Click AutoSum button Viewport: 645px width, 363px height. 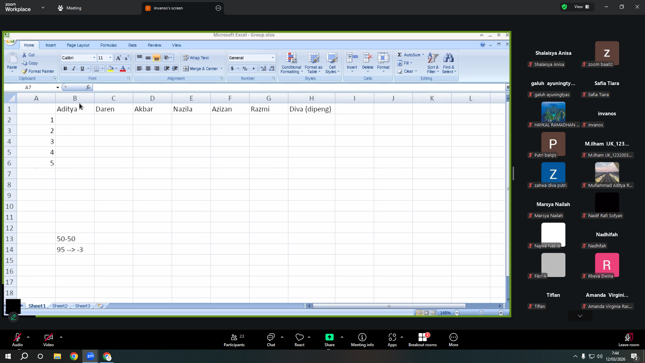409,55
